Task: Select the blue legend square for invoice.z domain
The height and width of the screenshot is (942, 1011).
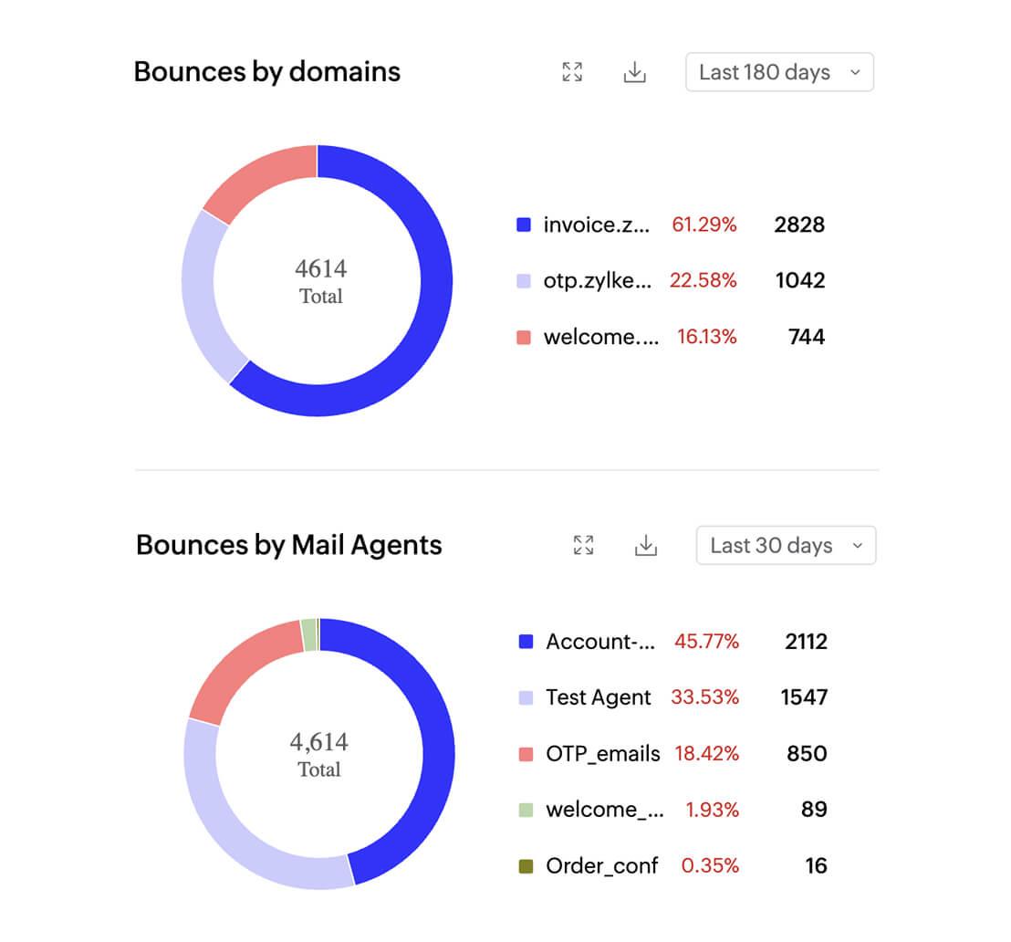Action: (523, 225)
